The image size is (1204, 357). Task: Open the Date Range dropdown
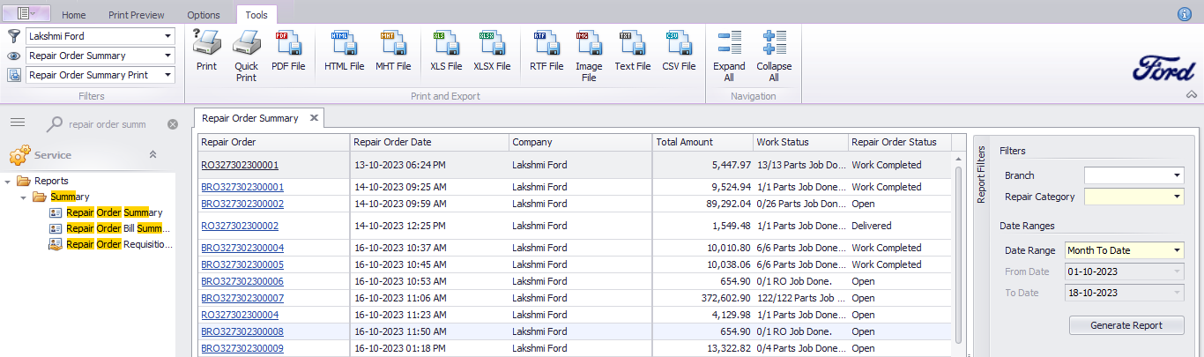pos(1178,250)
